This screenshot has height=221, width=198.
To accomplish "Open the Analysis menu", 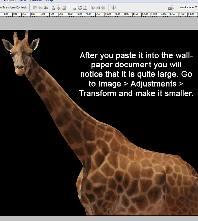I will (9, 1).
